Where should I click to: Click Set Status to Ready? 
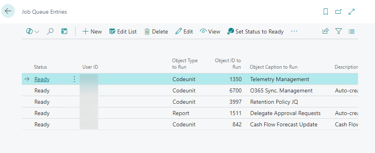(x=255, y=31)
